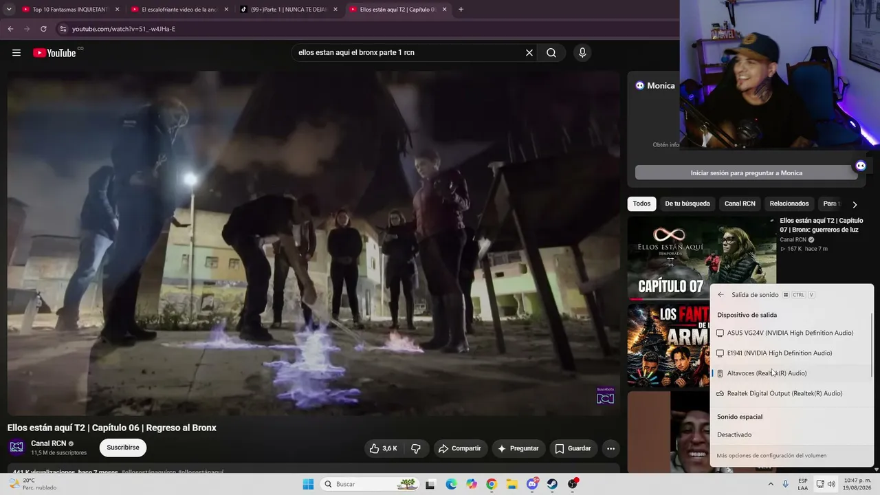Close the Top 10 Fantasmas tab
This screenshot has width=880, height=495.
pos(118,10)
